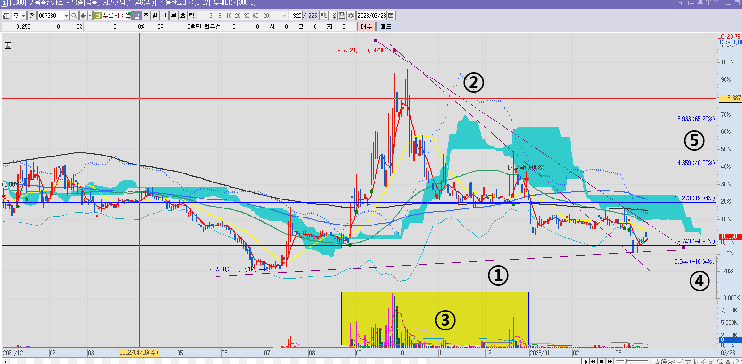Stop the chart replay
This screenshot has height=364, width=742.
click(602, 361)
